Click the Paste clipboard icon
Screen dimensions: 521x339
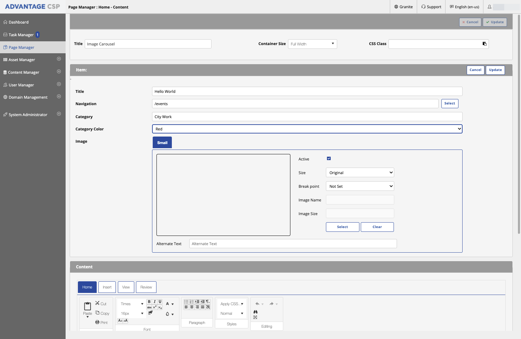coord(87,306)
